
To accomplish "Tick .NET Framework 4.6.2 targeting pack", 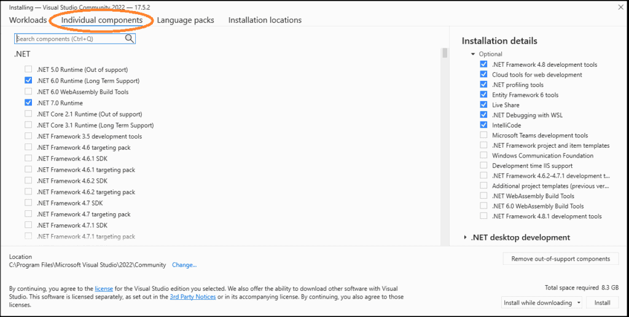I will tap(28, 192).
